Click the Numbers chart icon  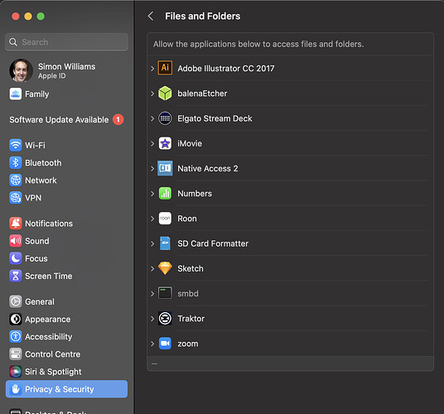(x=165, y=194)
